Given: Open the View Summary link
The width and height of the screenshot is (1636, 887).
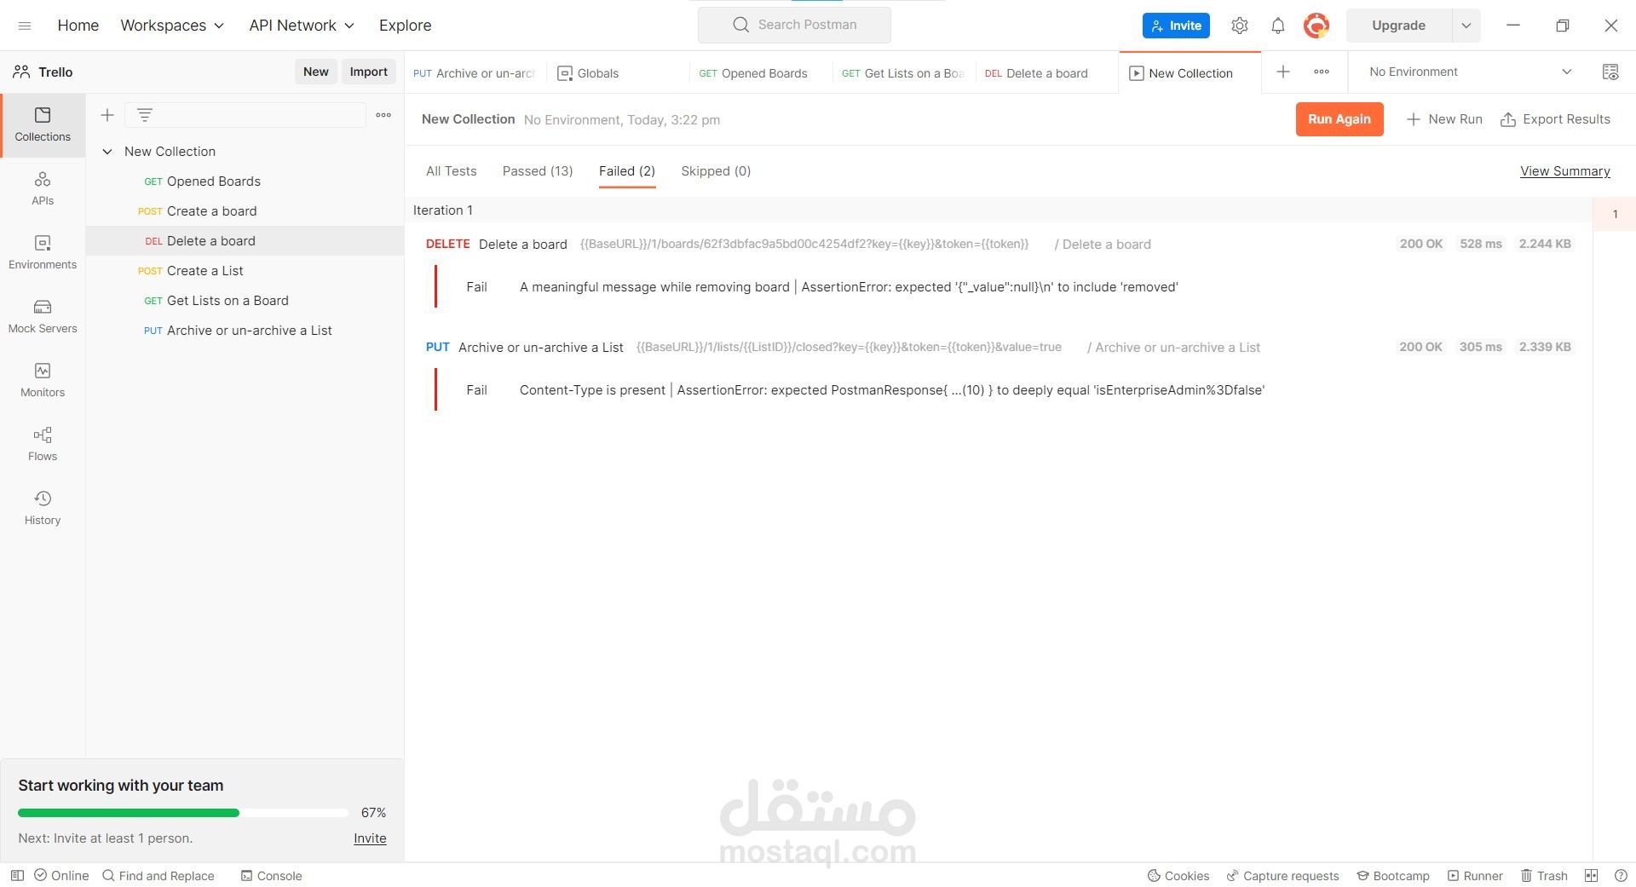Looking at the screenshot, I should [1565, 171].
